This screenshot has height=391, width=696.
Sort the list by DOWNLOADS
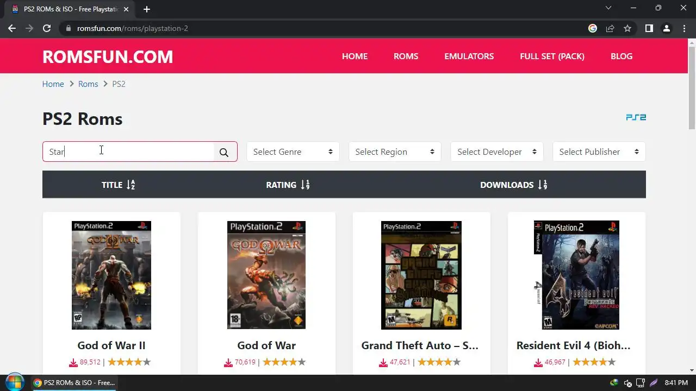point(513,185)
